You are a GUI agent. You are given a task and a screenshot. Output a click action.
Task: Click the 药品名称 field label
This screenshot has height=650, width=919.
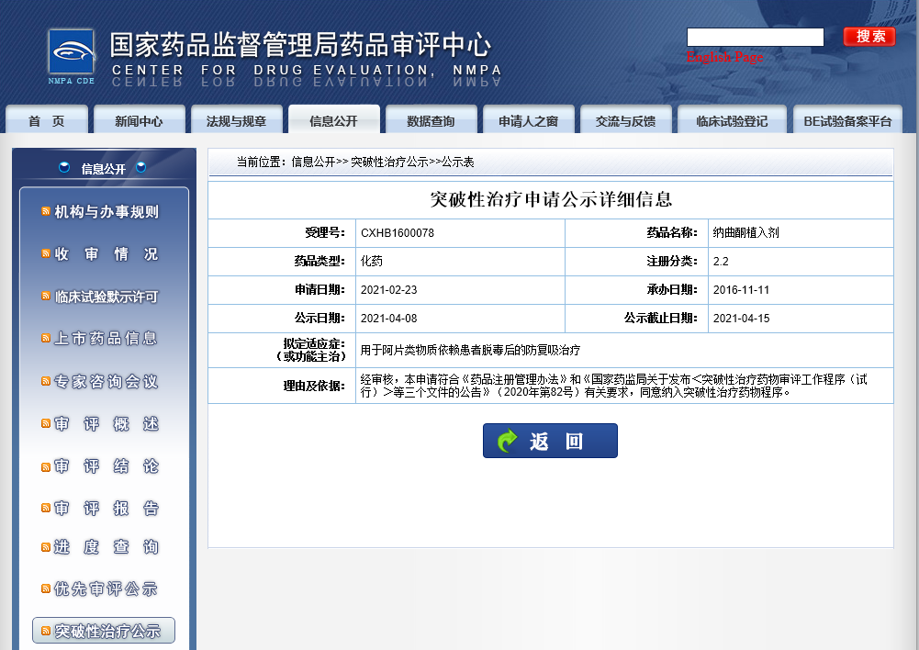click(x=672, y=232)
